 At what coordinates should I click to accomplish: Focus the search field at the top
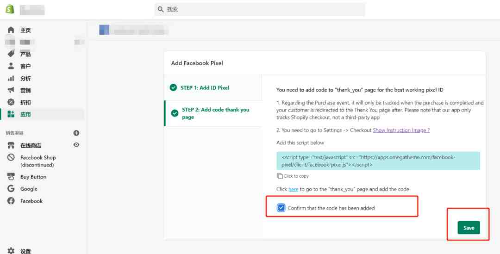(260, 9)
